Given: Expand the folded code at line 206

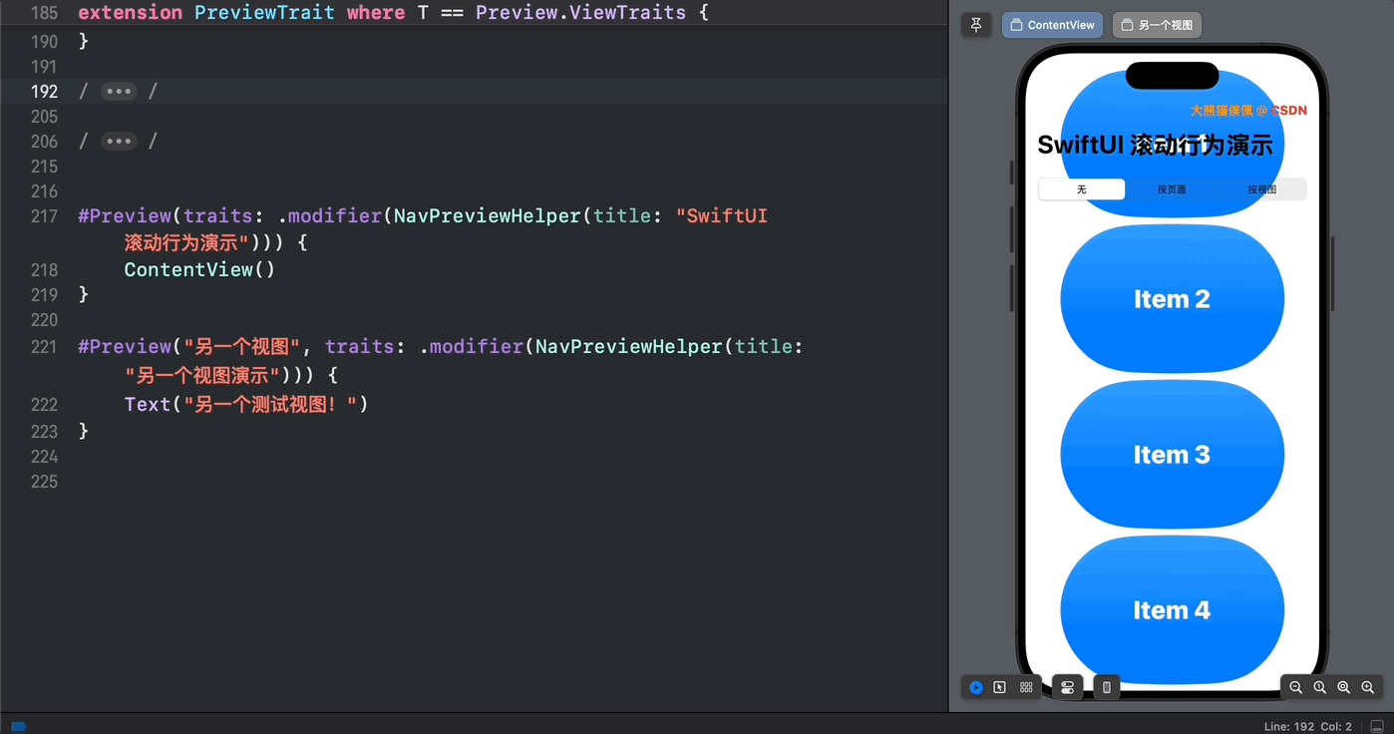Looking at the screenshot, I should (119, 141).
